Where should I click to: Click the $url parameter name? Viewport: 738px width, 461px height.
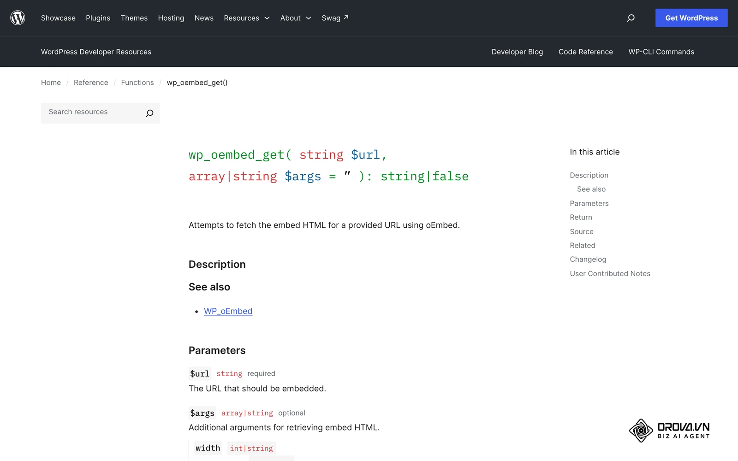coord(200,373)
